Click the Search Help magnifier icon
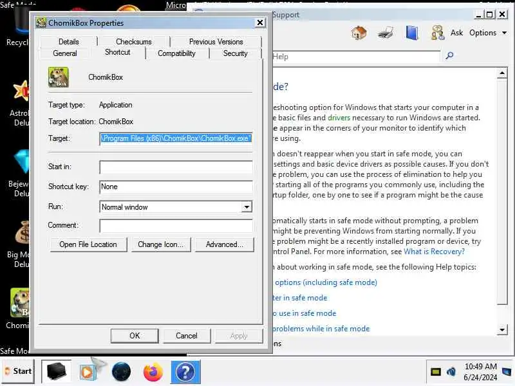515x386 pixels. [x=449, y=56]
